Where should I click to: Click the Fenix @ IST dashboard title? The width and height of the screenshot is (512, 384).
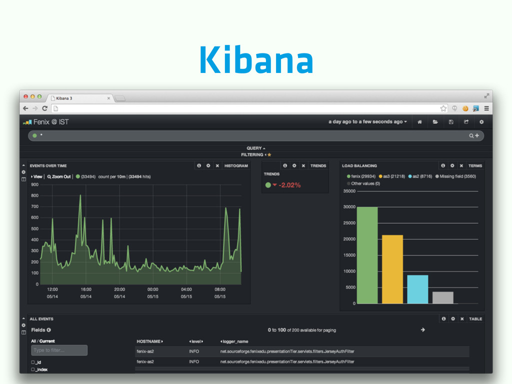point(51,122)
